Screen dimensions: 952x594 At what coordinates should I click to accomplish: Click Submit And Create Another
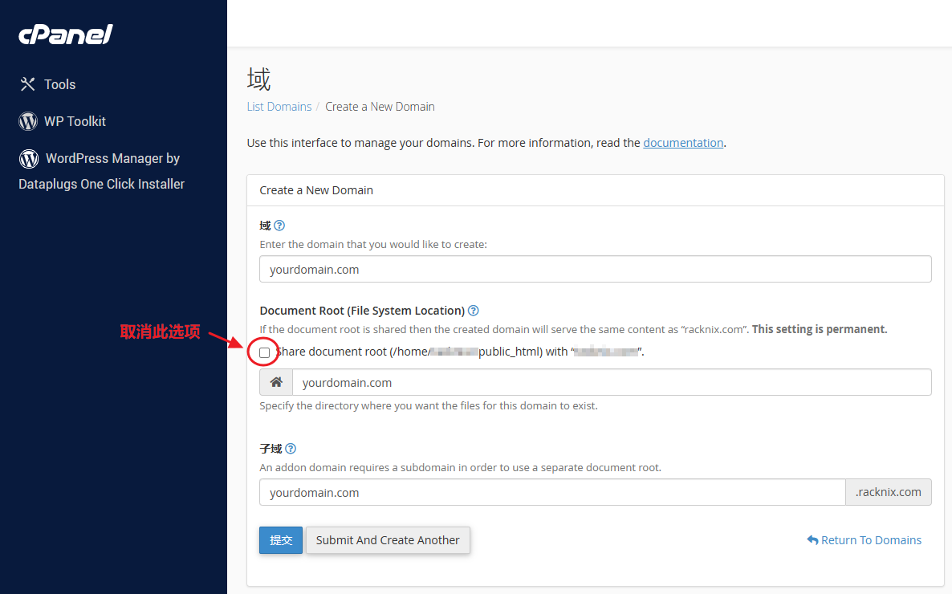point(388,539)
